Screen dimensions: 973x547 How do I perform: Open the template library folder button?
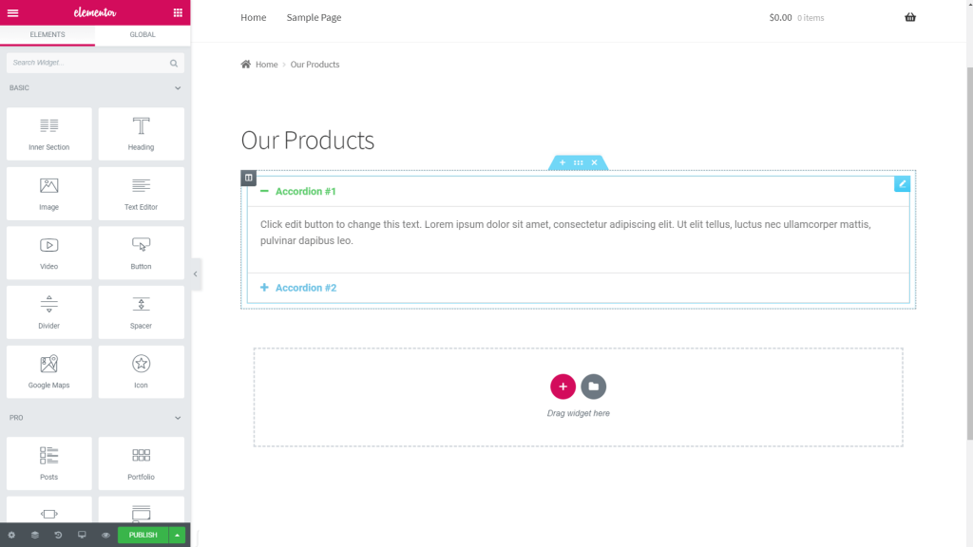593,387
